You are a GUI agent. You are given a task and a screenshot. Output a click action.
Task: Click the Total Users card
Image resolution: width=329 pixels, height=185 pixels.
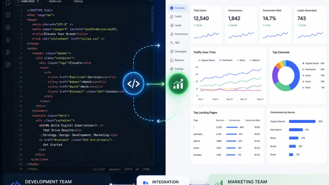(x=206, y=24)
